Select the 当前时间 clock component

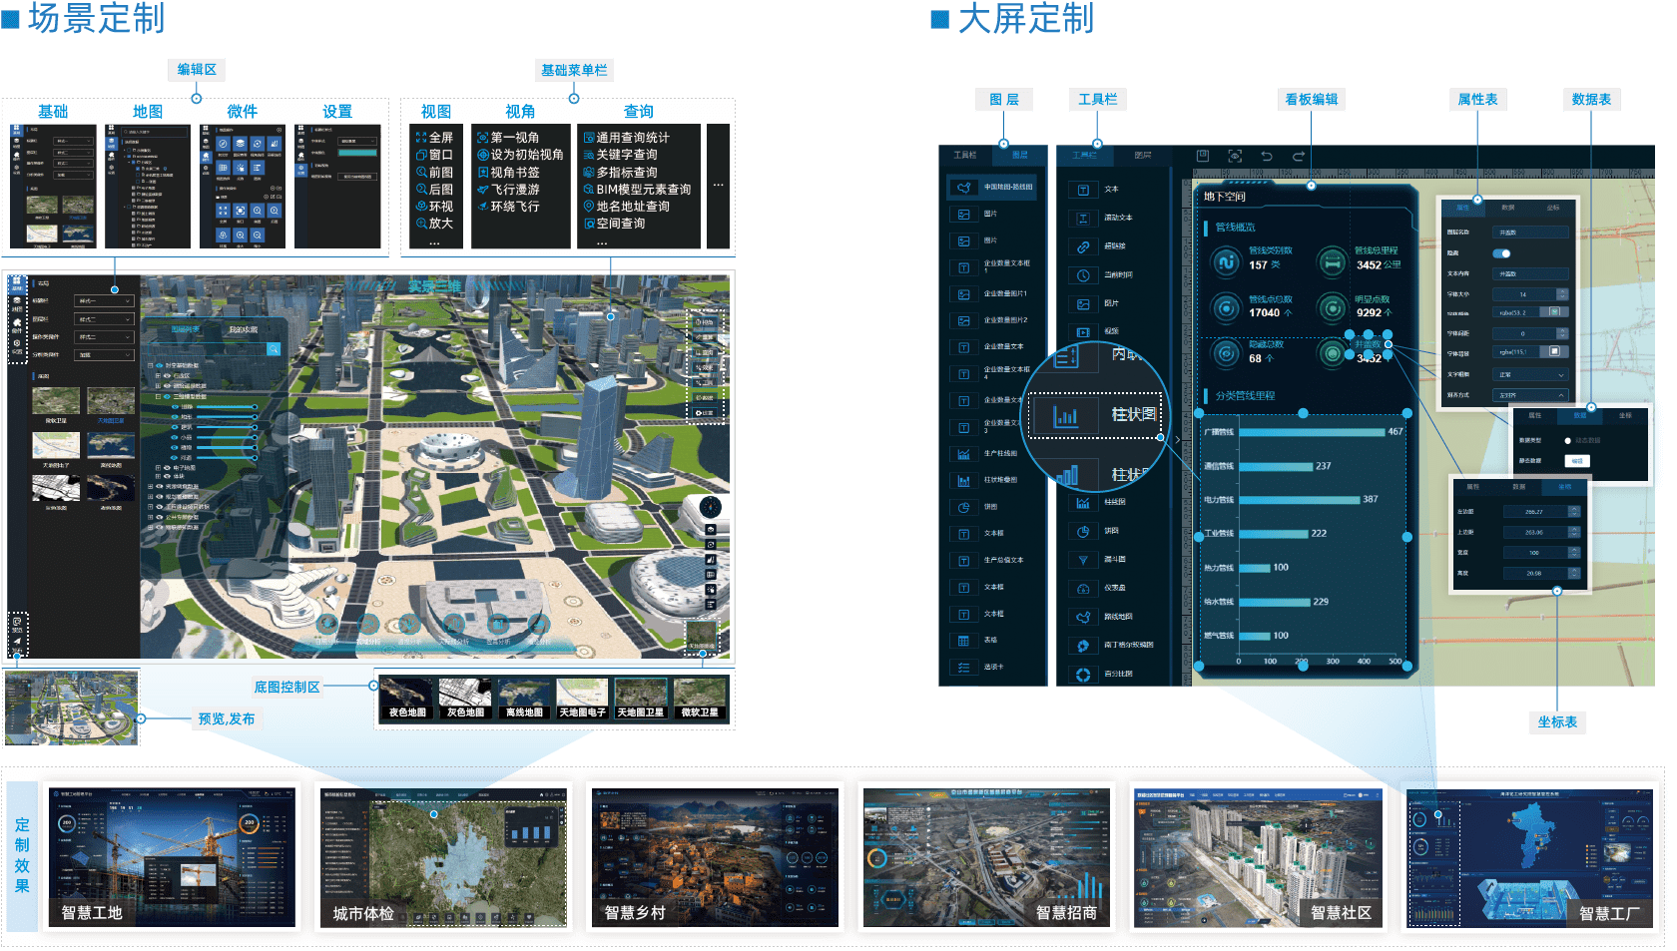1083,275
